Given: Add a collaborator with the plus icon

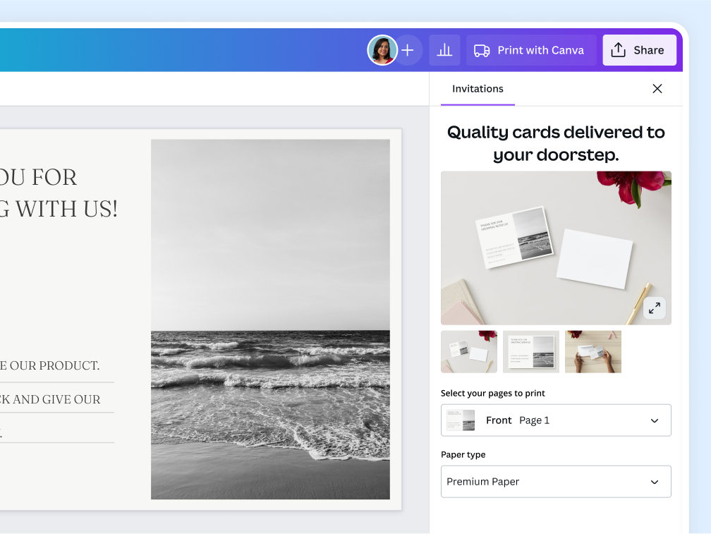Looking at the screenshot, I should (x=408, y=50).
